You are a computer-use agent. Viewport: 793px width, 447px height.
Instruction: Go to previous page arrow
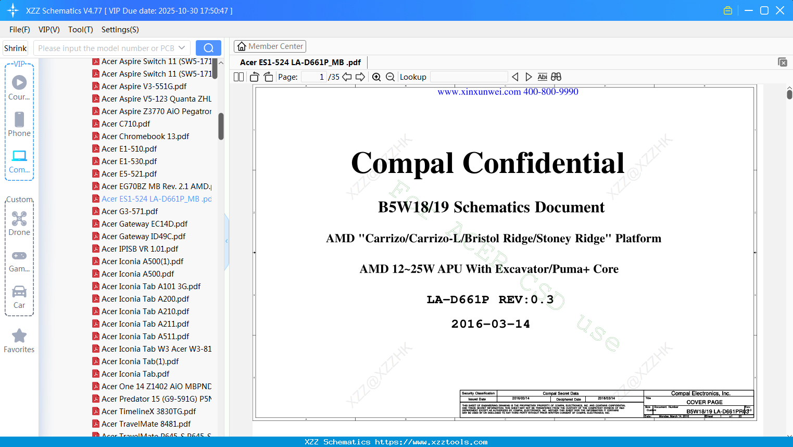click(x=347, y=77)
